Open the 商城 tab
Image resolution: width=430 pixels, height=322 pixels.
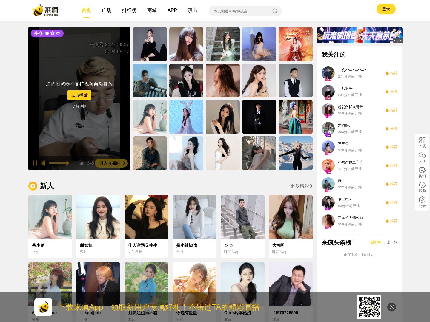click(x=152, y=10)
